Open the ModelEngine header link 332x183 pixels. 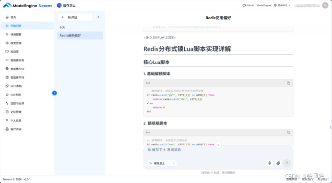click(x=263, y=5)
